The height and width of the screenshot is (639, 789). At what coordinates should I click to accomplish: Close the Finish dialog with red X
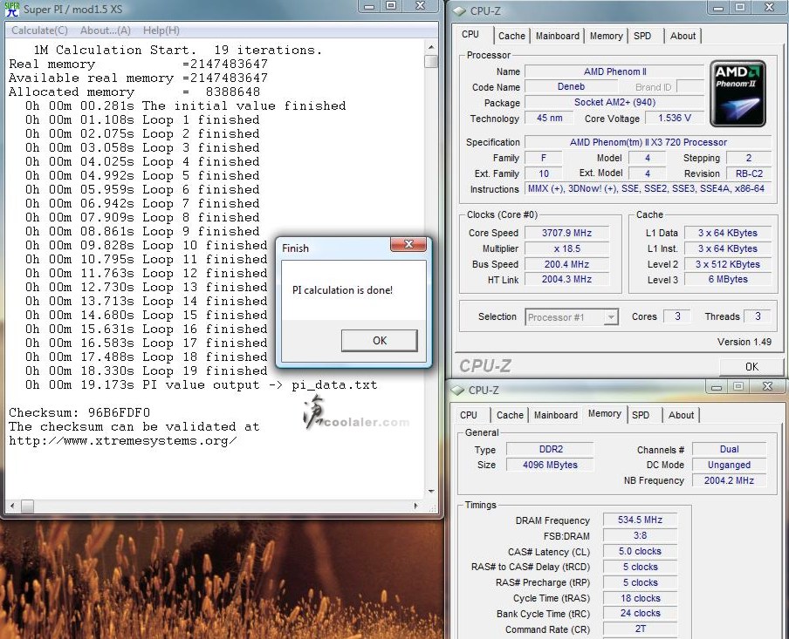pos(408,244)
